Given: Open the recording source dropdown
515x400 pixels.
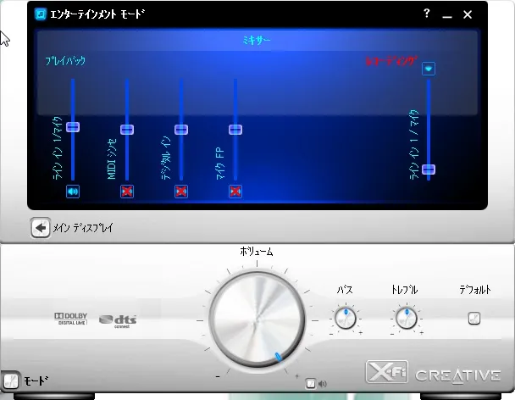Looking at the screenshot, I should coord(429,69).
